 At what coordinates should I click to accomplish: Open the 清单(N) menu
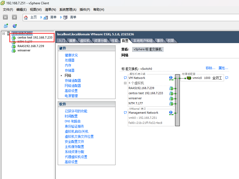51,10
